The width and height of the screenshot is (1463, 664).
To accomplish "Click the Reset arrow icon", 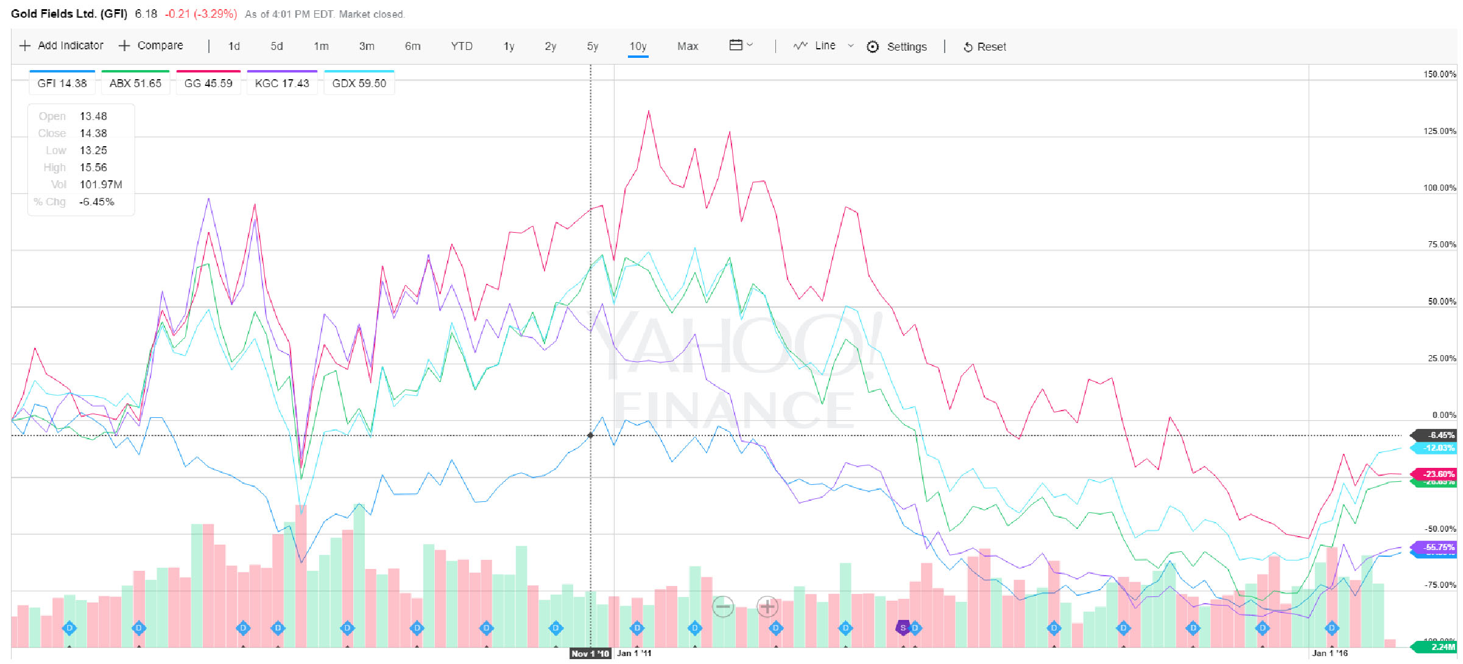I will (x=968, y=47).
